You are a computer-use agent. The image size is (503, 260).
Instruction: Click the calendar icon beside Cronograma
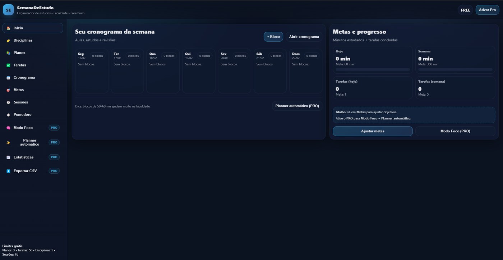point(8,78)
